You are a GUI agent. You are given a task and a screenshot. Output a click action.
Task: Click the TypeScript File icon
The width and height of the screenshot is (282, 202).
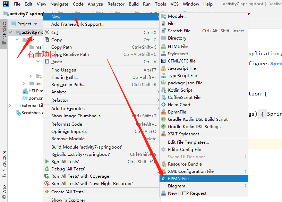coord(163,76)
